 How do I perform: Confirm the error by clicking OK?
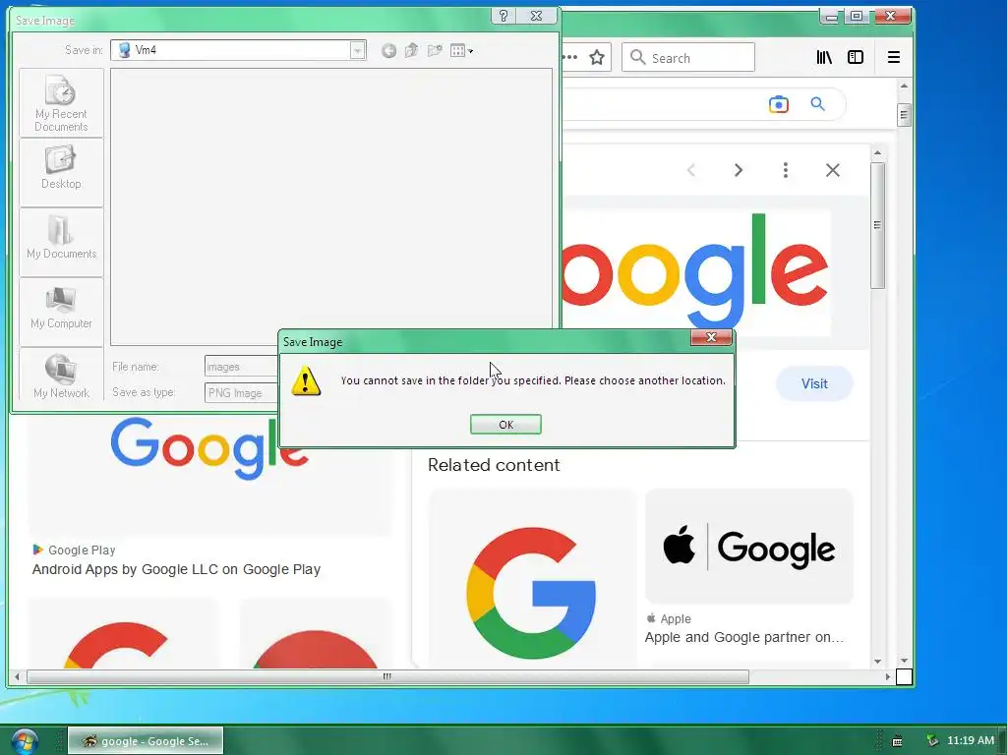505,425
